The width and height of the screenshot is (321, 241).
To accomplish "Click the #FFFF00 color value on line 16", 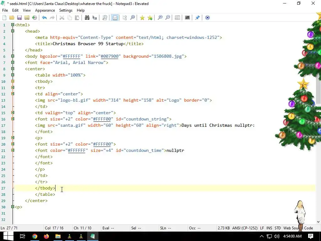I will click(102, 119).
